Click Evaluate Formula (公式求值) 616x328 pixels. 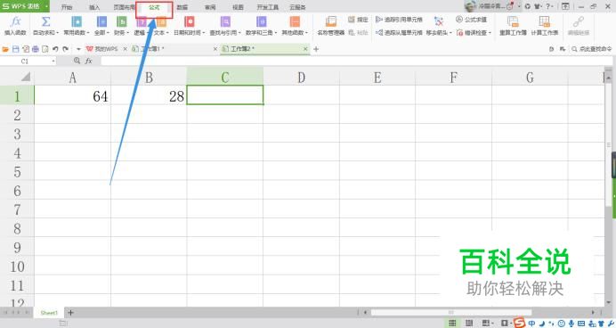pos(471,20)
